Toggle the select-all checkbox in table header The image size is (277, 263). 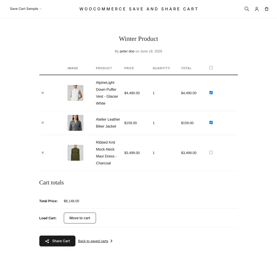pos(211,68)
